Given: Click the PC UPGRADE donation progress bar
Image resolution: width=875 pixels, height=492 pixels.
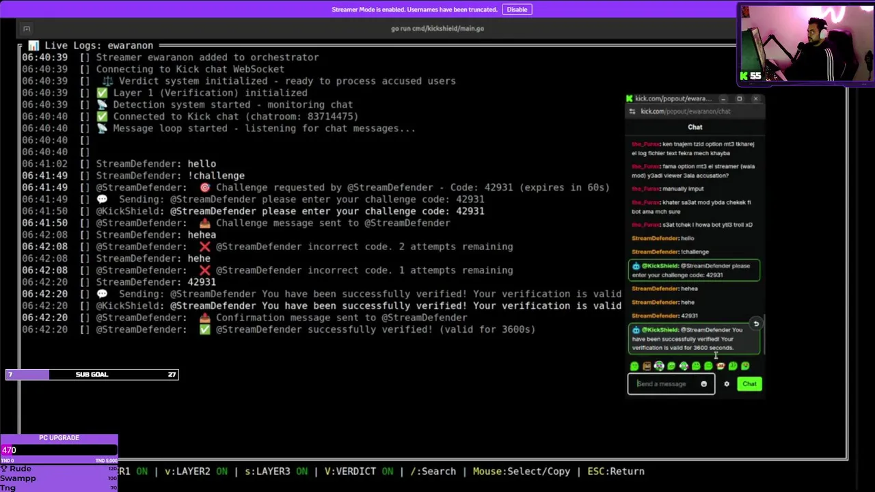Looking at the screenshot, I should pyautogui.click(x=59, y=450).
